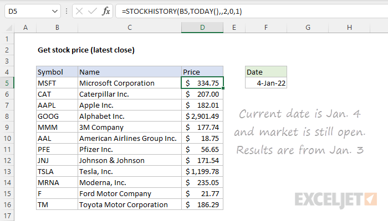Viewport: 388px width, 221px height.
Task: Select row 10 header
Action: pyautogui.click(x=7, y=138)
